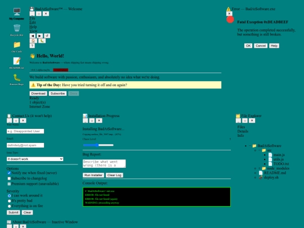The height and width of the screenshot is (228, 304).
Task: Click Clear button in Contact Us form
Action: 28,212
